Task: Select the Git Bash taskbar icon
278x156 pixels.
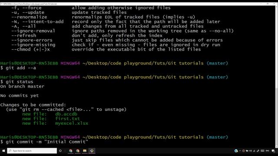Action: coord(92,151)
